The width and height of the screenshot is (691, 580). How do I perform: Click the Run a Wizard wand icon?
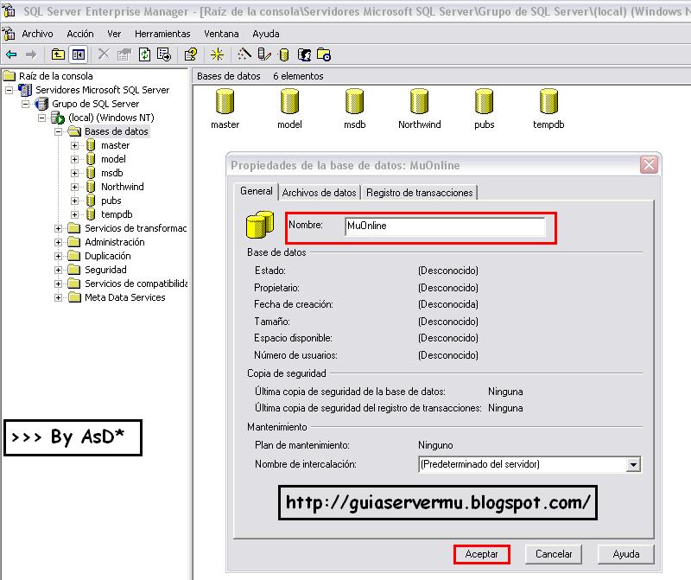click(x=244, y=54)
